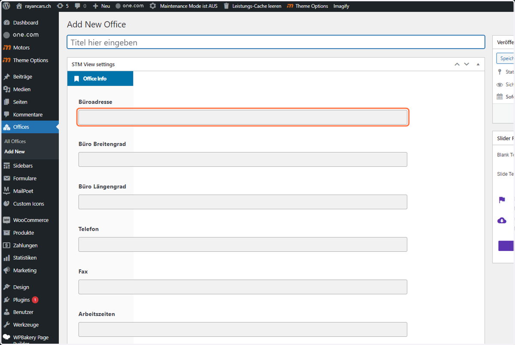
Task: Click the purple button in Slider panel
Action: pyautogui.click(x=506, y=246)
